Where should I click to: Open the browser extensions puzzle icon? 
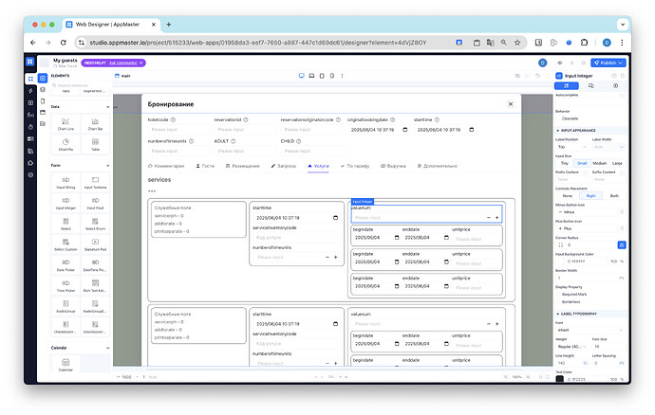tap(584, 43)
